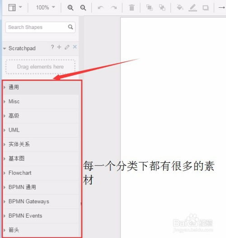
Task: Open the fill color bucket tool
Action: (180, 7)
